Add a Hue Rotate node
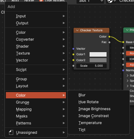 pos(99,102)
